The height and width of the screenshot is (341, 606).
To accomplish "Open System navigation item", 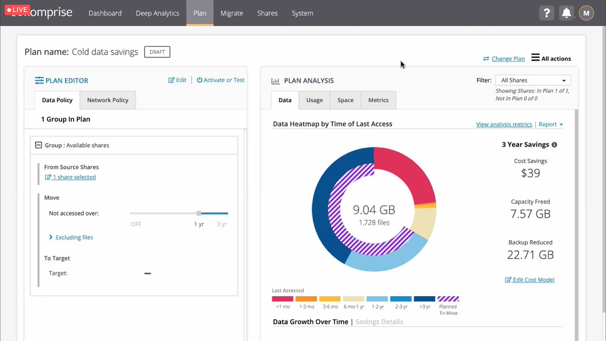I will point(302,13).
